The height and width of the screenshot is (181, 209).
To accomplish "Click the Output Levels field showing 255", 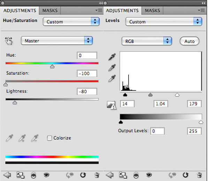I will pos(194,131).
